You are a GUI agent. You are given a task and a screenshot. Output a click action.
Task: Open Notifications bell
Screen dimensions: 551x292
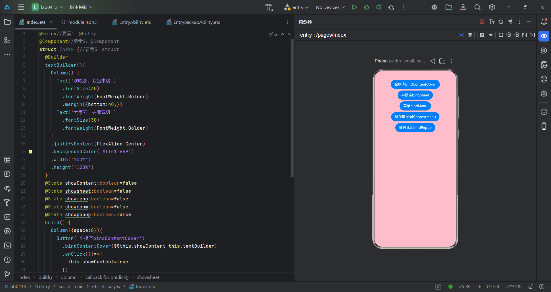[544, 22]
